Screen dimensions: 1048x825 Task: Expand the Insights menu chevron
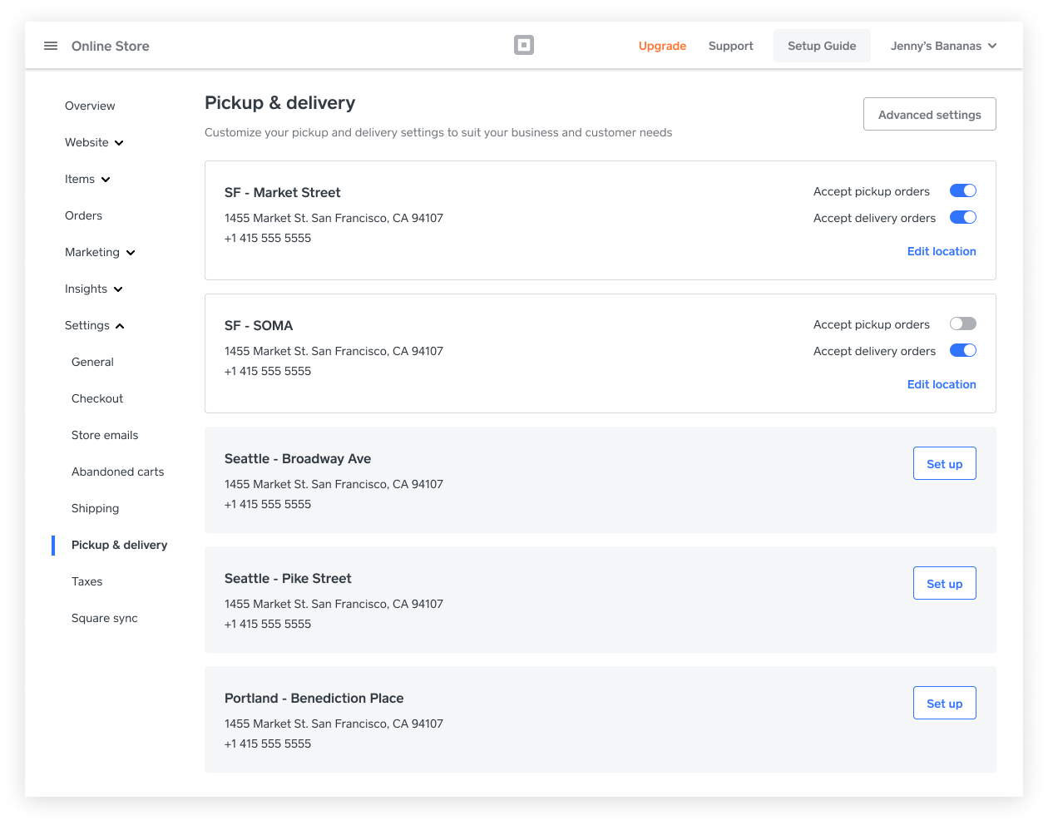(x=118, y=289)
